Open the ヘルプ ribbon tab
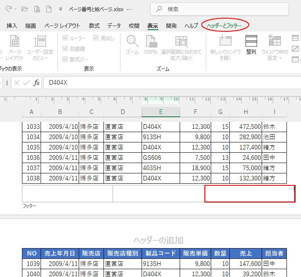 191,26
